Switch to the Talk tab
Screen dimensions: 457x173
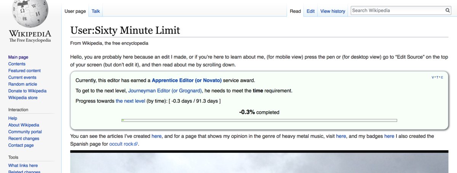[x=96, y=11]
